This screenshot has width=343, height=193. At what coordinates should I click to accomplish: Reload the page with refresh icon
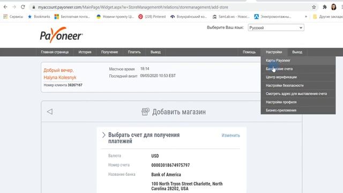point(23,7)
